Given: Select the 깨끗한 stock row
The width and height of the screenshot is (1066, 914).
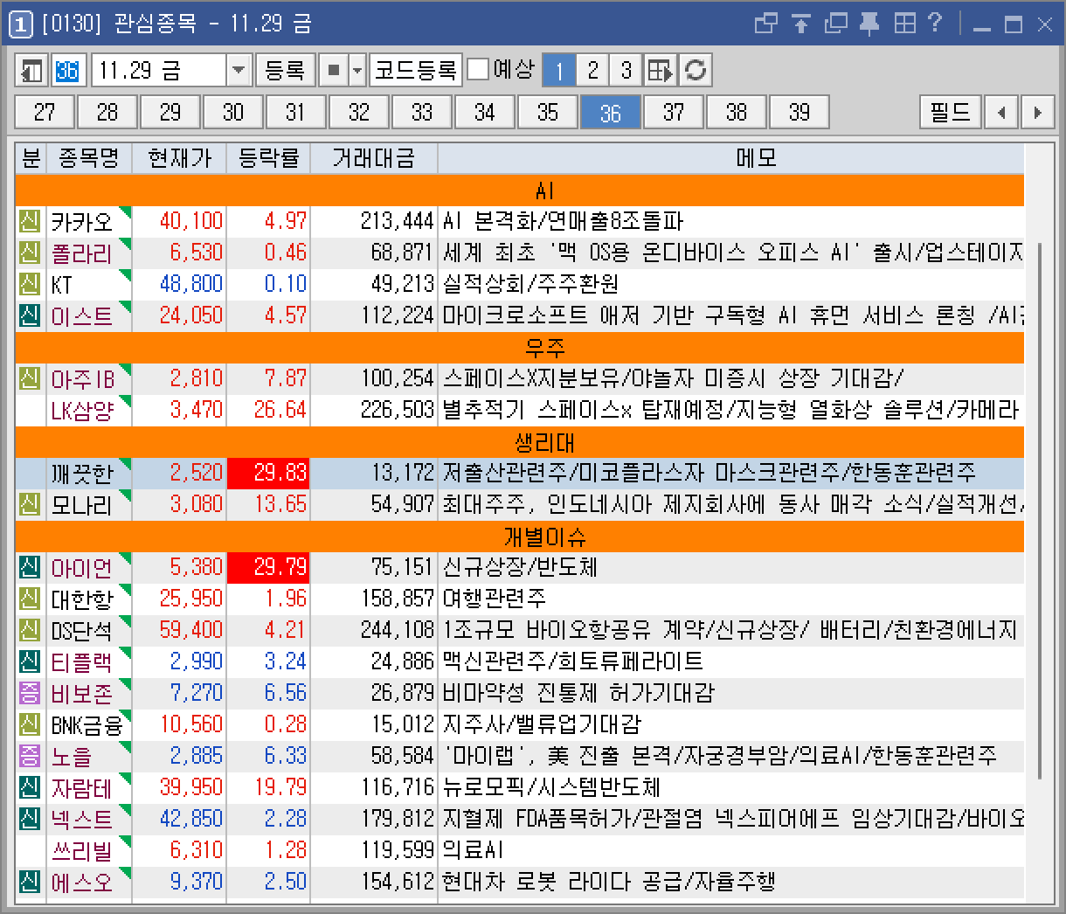Looking at the screenshot, I should coord(520,473).
